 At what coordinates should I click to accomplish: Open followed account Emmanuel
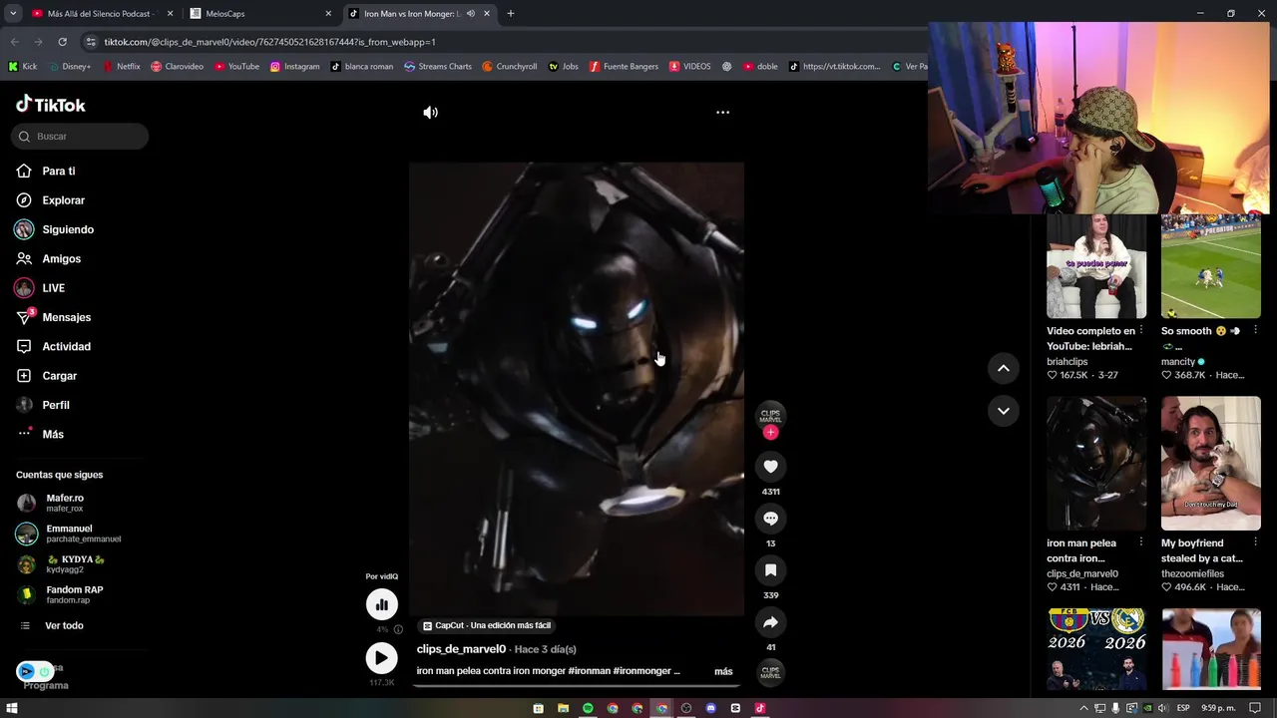(69, 534)
